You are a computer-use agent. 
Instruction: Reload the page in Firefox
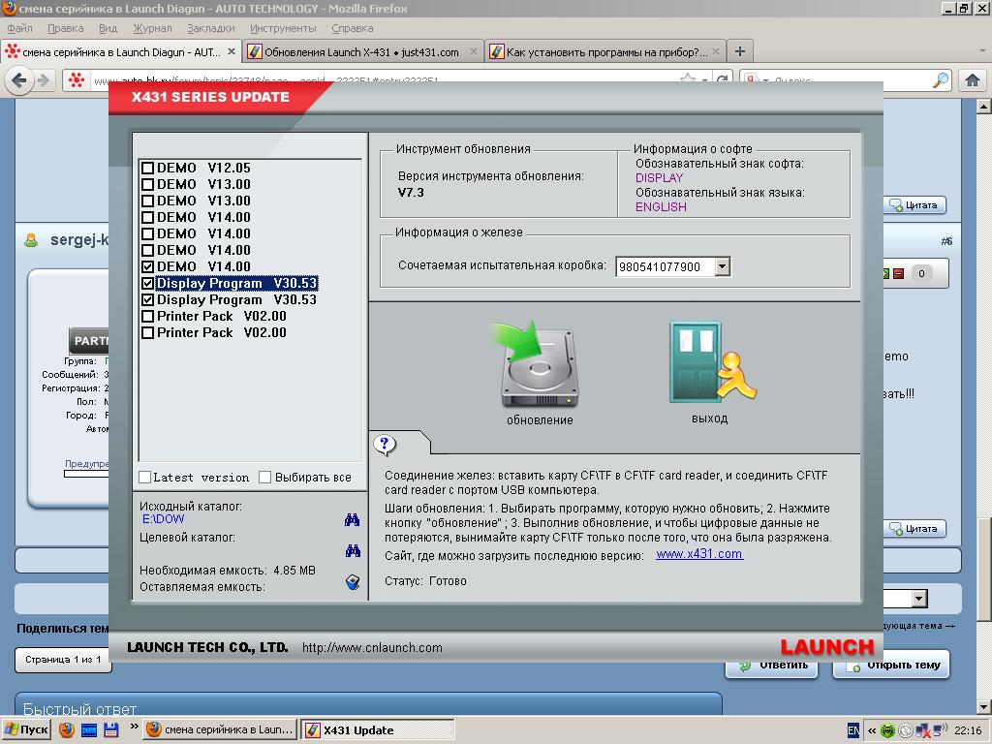tap(722, 79)
